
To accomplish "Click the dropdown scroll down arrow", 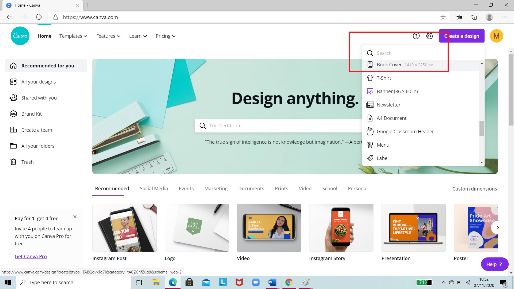I will (482, 162).
